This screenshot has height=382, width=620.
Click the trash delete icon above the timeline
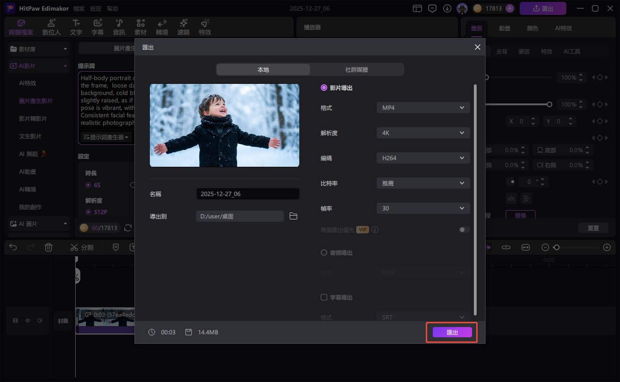pos(49,247)
